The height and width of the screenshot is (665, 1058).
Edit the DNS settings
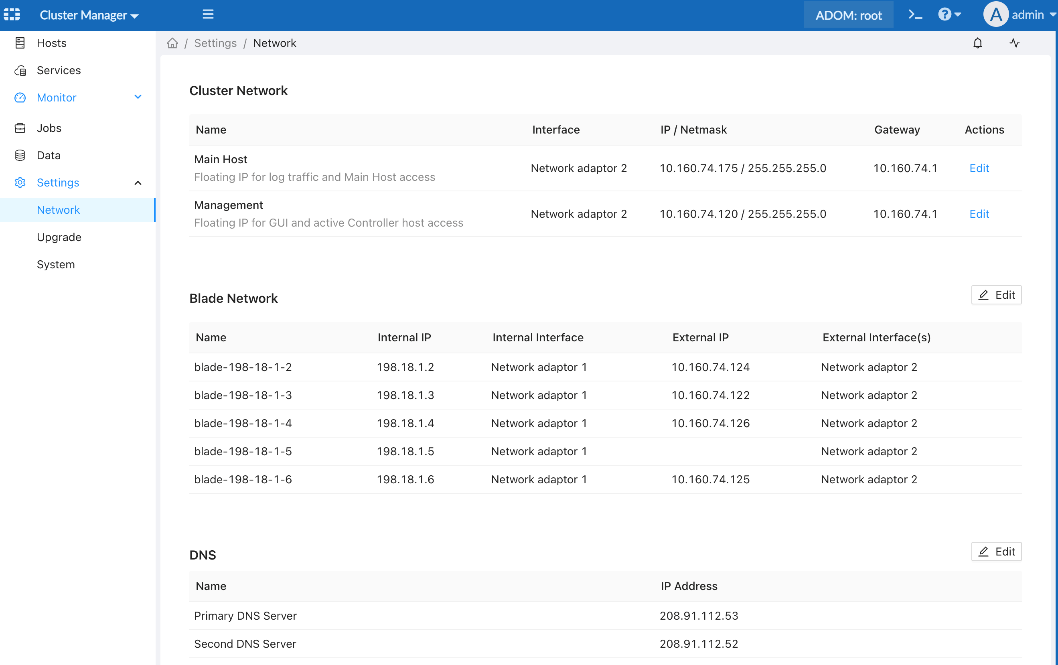pos(996,551)
